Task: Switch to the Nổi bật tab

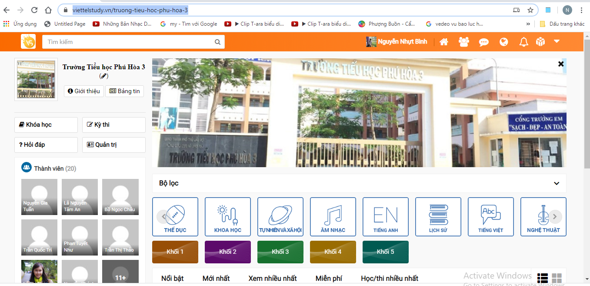Action: (x=173, y=278)
